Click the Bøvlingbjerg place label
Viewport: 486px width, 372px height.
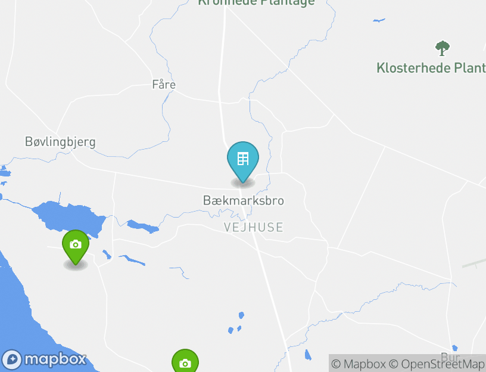[60, 142]
